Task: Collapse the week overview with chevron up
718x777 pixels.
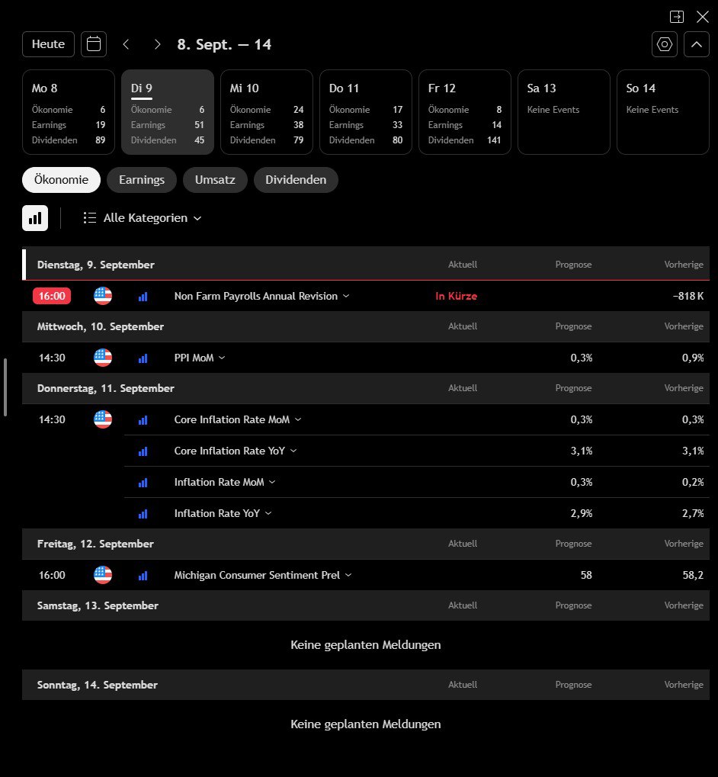Action: tap(697, 44)
